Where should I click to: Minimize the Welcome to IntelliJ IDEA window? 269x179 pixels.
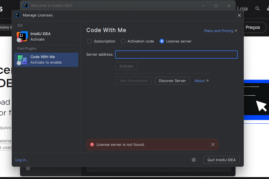(203, 6)
